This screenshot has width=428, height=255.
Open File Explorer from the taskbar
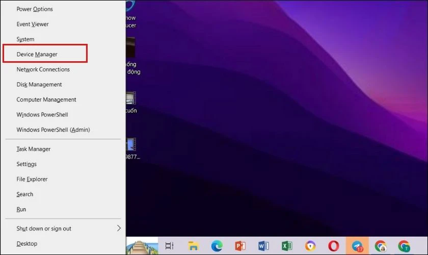coord(193,246)
